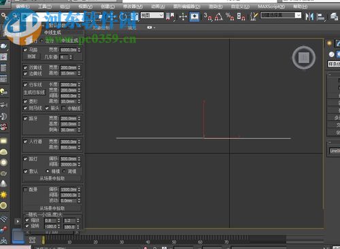Click the select and manipulate crosshair icon
340x249 pixels.
[183, 17]
